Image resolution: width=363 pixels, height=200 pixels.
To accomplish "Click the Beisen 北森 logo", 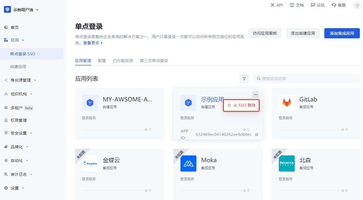I will point(286,163).
